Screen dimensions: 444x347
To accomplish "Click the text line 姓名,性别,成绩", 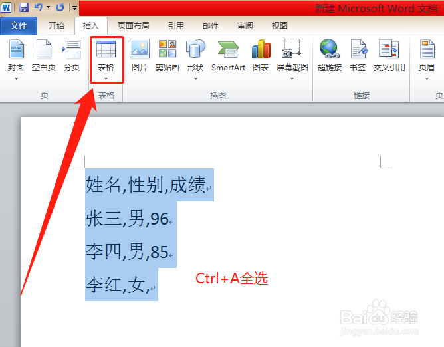I will [x=146, y=185].
